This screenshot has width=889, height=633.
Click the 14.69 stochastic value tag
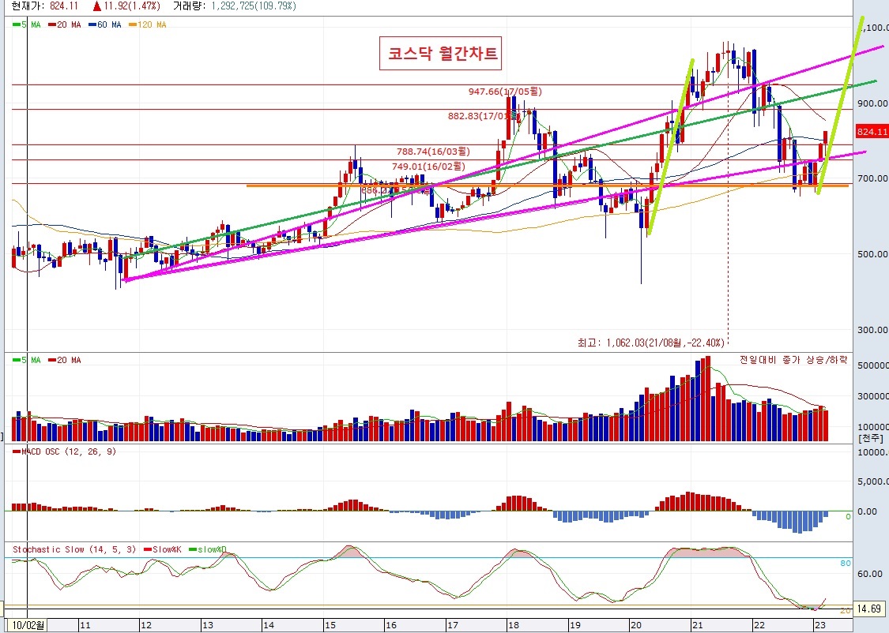click(869, 609)
